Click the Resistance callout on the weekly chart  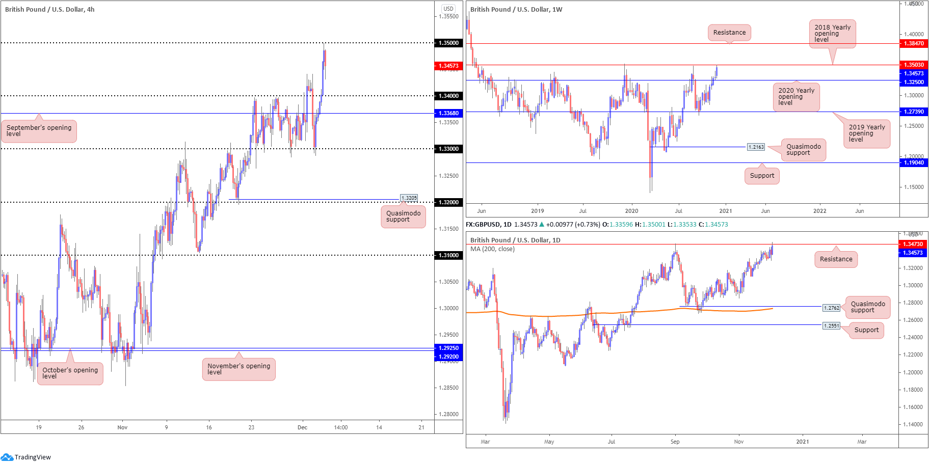click(729, 33)
